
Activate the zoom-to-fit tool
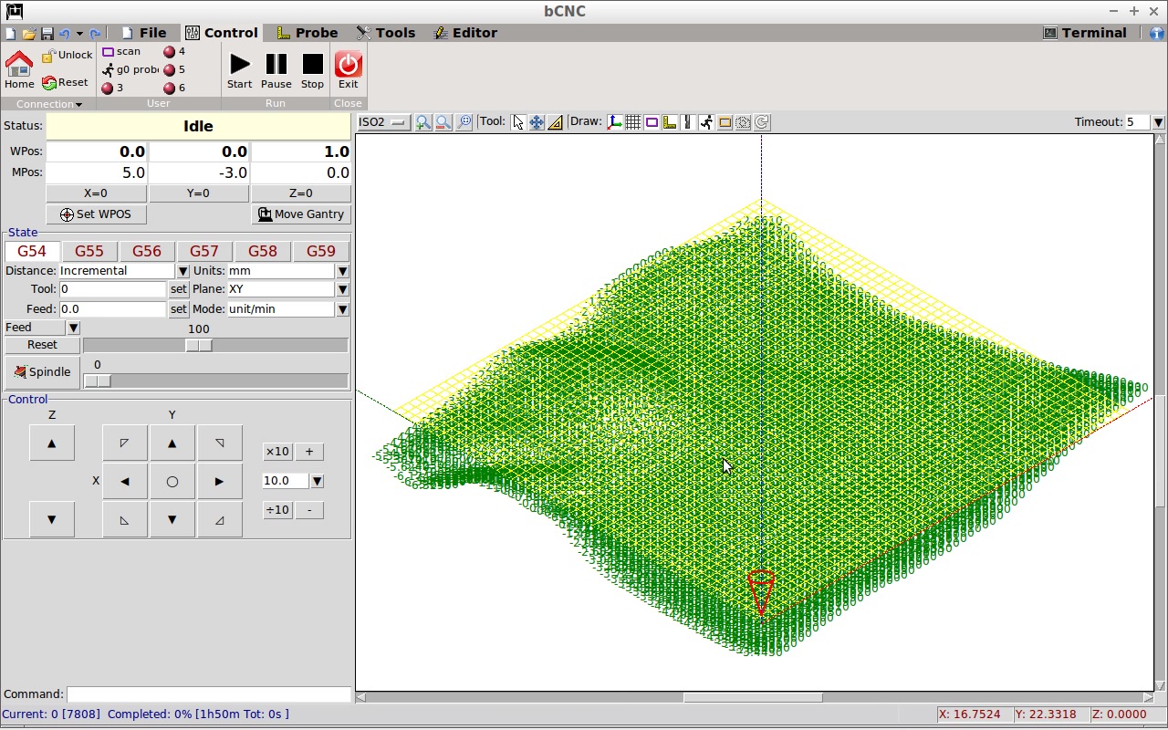464,121
